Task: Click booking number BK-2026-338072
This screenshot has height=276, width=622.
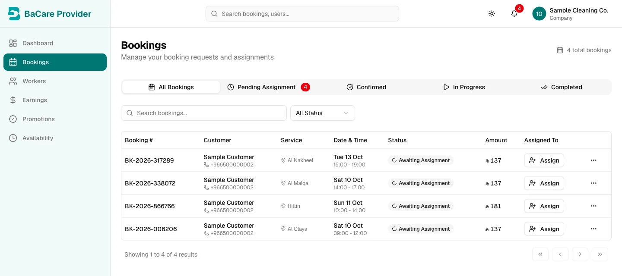Action: click(x=150, y=183)
